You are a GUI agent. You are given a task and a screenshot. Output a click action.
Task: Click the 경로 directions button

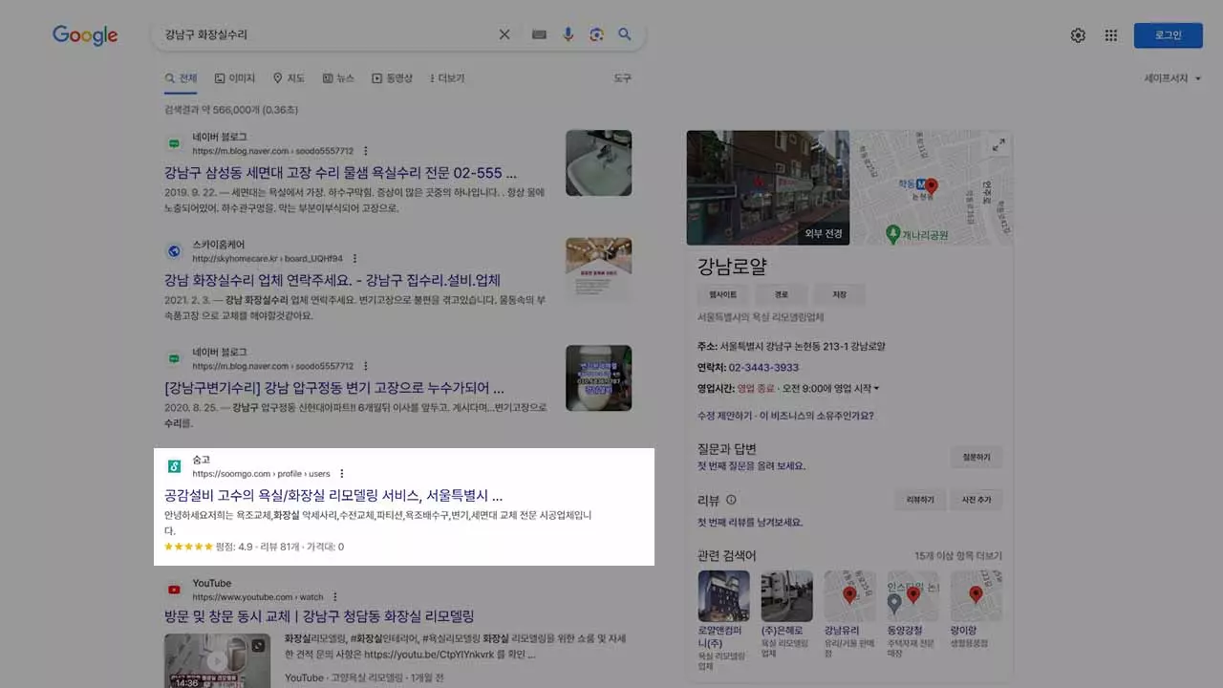point(781,294)
